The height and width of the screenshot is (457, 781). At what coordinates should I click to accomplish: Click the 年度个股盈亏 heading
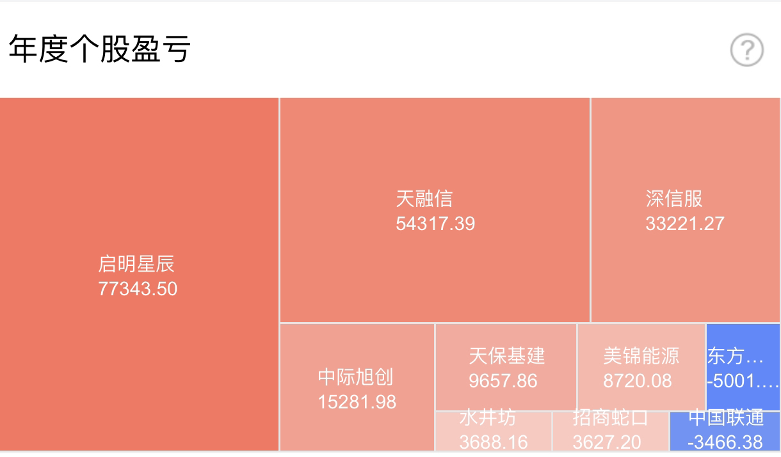99,49
